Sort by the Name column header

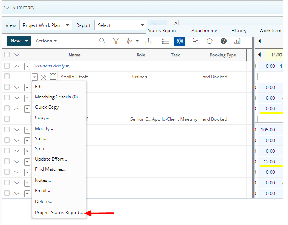(75, 55)
